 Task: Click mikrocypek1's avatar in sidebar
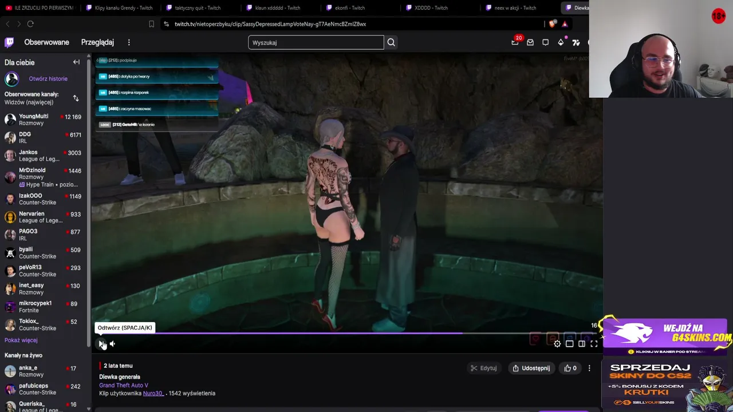coord(10,307)
